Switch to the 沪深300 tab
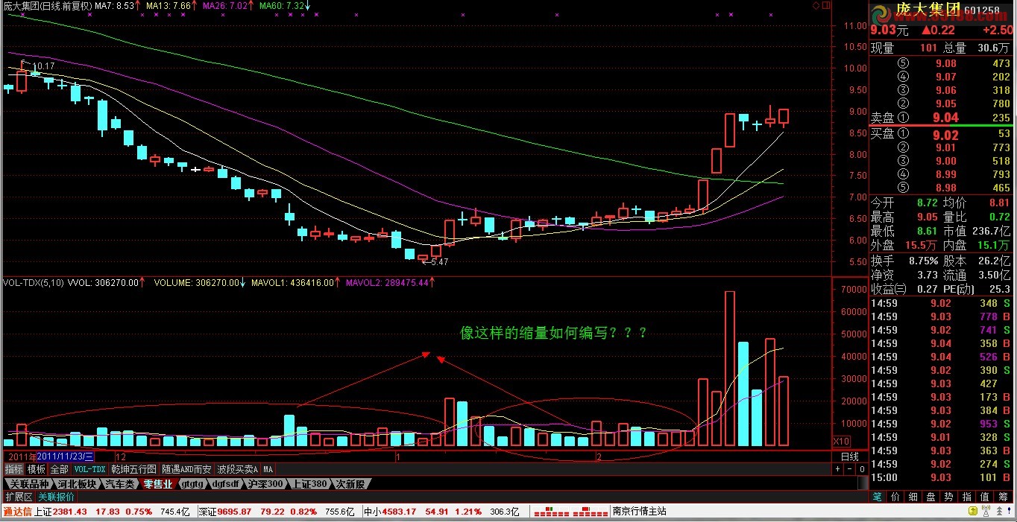 266,483
